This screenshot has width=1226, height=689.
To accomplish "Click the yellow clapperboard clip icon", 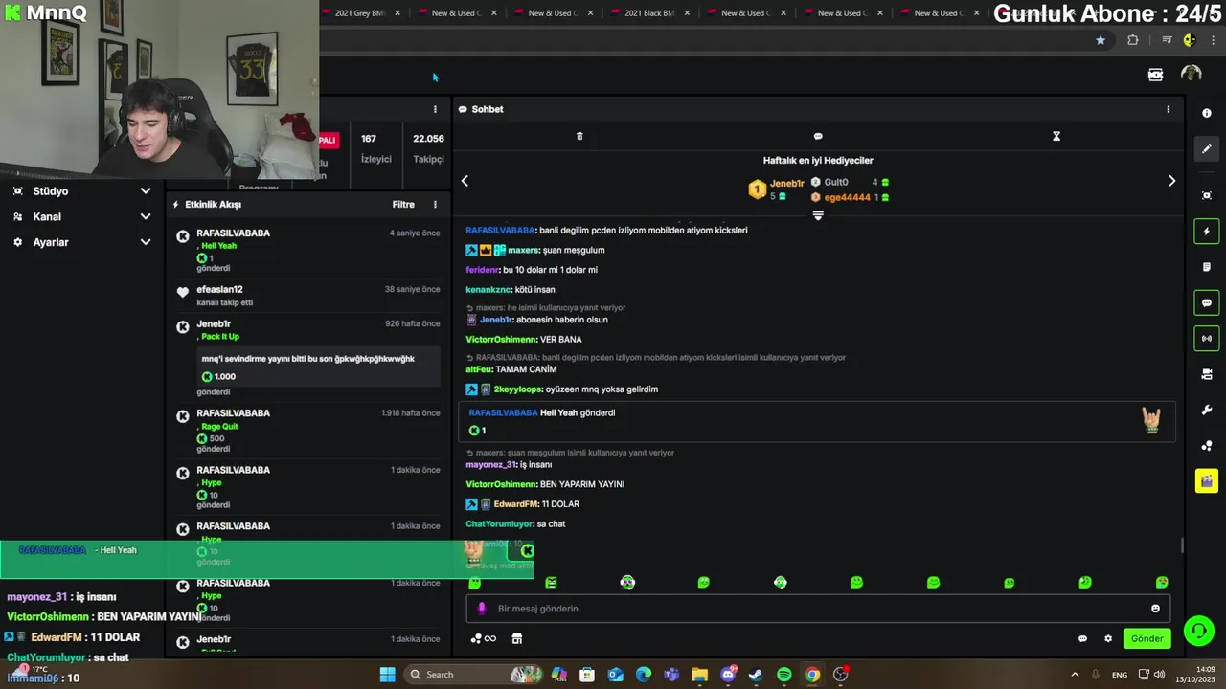I will (1206, 481).
